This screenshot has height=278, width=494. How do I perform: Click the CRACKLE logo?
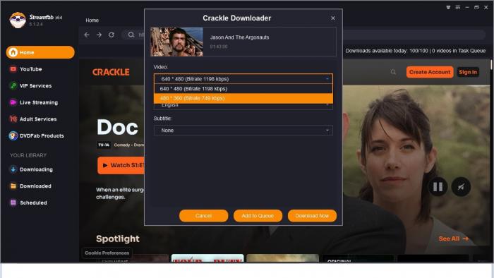(x=111, y=72)
